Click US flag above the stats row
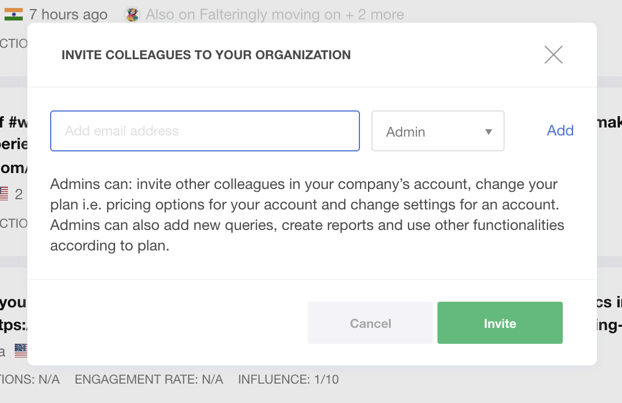This screenshot has width=622, height=403. (21, 350)
